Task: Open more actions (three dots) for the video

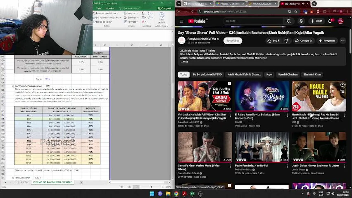Action: (343, 40)
